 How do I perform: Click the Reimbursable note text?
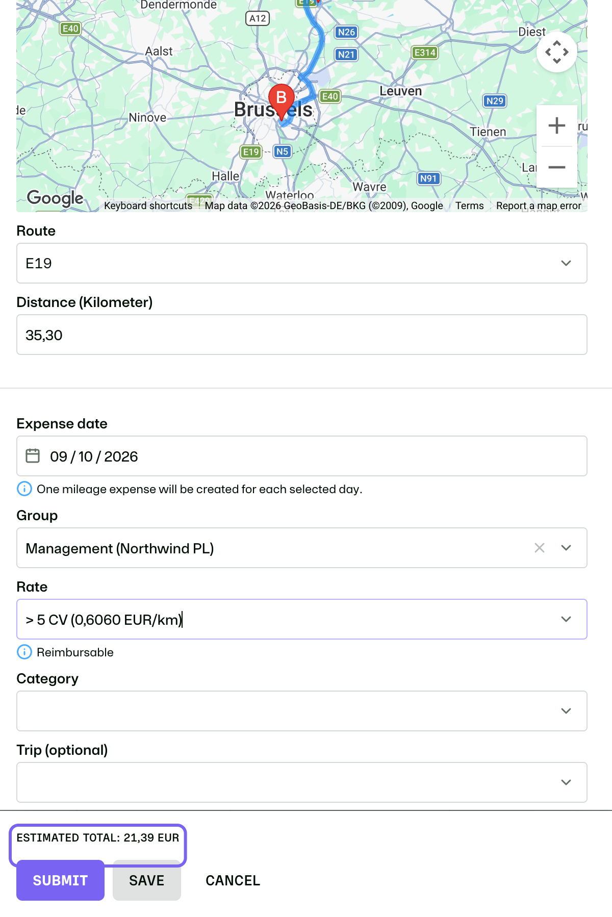(x=75, y=652)
